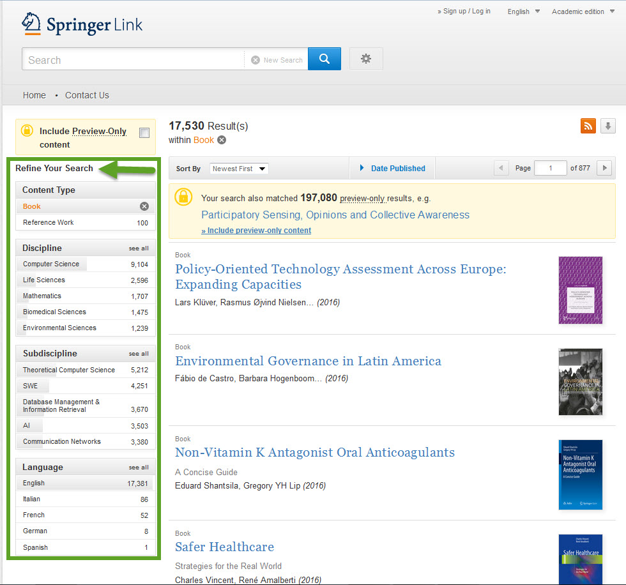Screen dimensions: 626x585
Task: Click the 'within Book' orange Book label
Action: click(x=204, y=140)
